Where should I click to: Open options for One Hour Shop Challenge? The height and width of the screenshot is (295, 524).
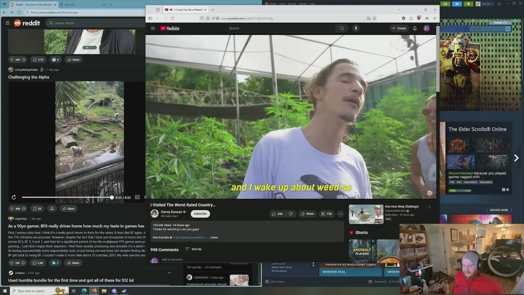[x=429, y=207]
